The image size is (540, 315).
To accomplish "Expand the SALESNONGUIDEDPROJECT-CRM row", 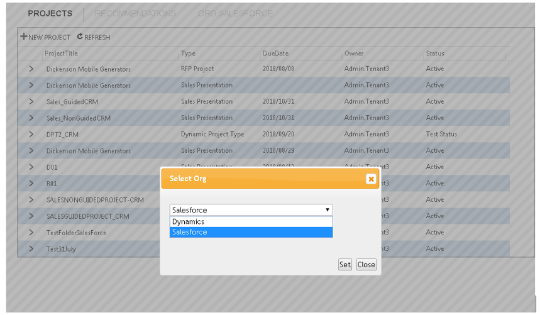I will [31, 199].
